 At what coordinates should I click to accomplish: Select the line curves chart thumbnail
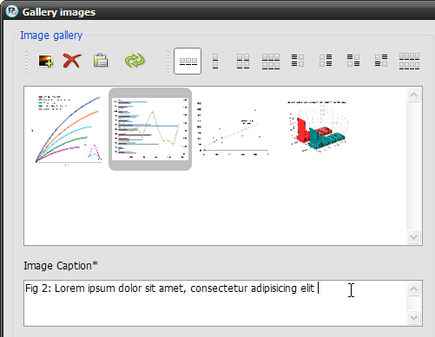click(67, 129)
